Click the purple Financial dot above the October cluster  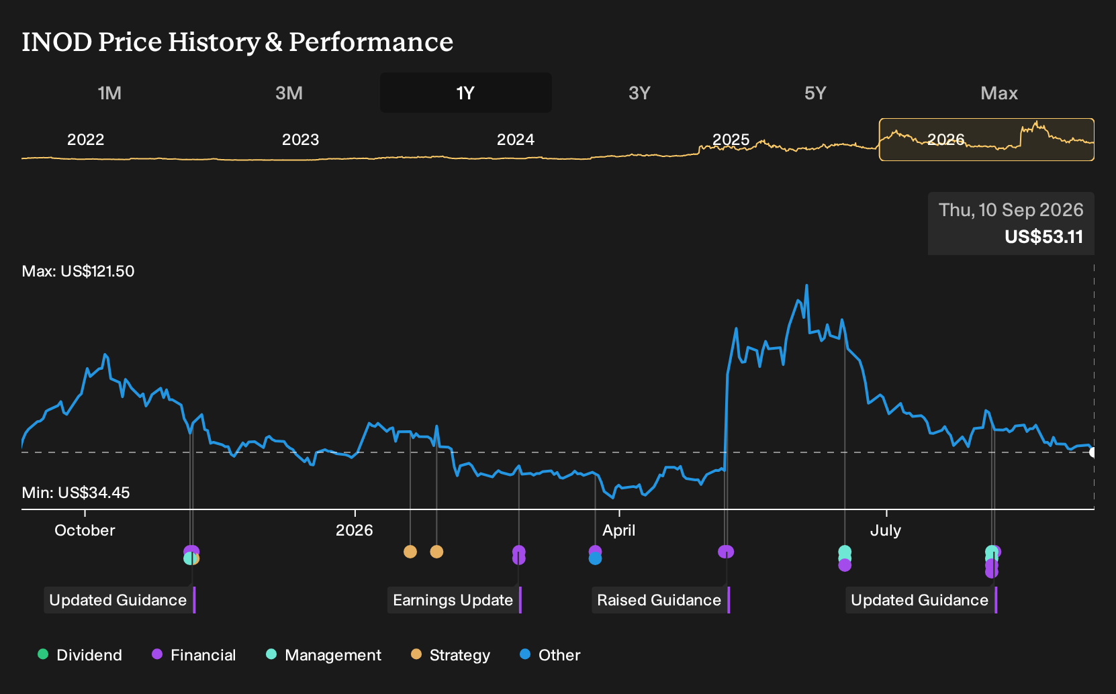pyautogui.click(x=193, y=552)
